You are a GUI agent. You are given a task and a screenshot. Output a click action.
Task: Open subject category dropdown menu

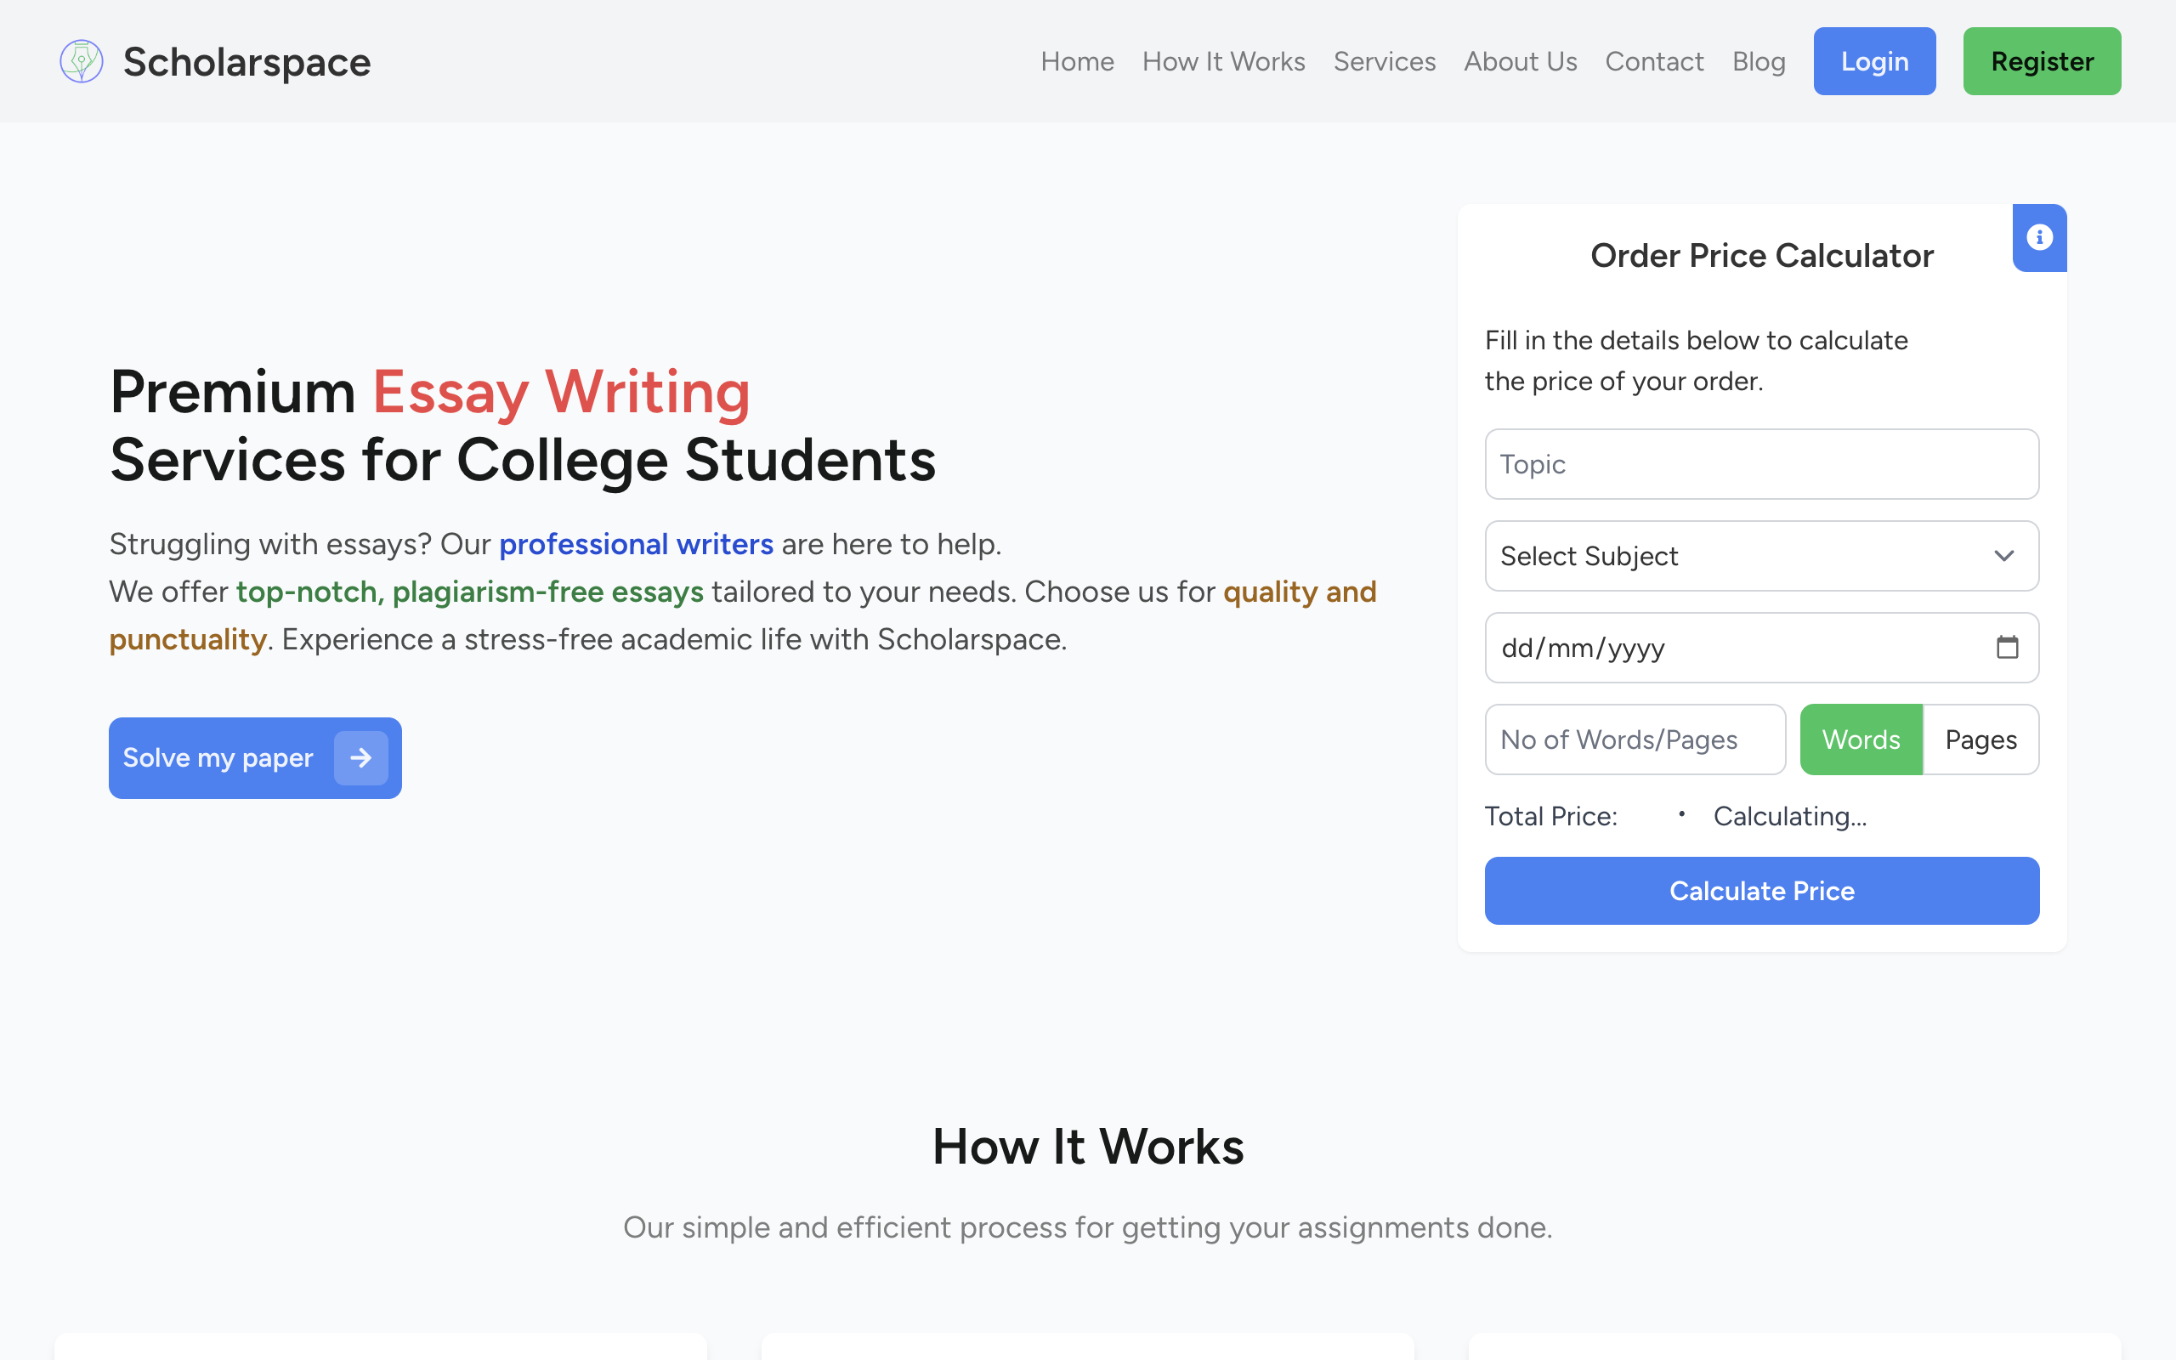coord(1761,556)
